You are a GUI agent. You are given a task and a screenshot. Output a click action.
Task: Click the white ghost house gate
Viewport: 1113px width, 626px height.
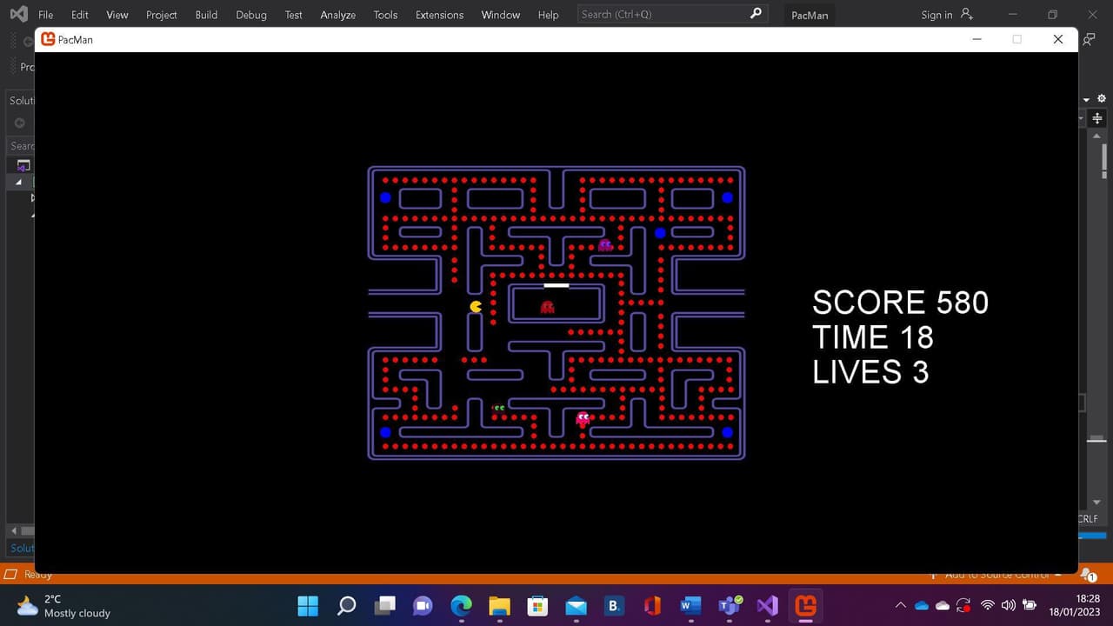click(556, 285)
